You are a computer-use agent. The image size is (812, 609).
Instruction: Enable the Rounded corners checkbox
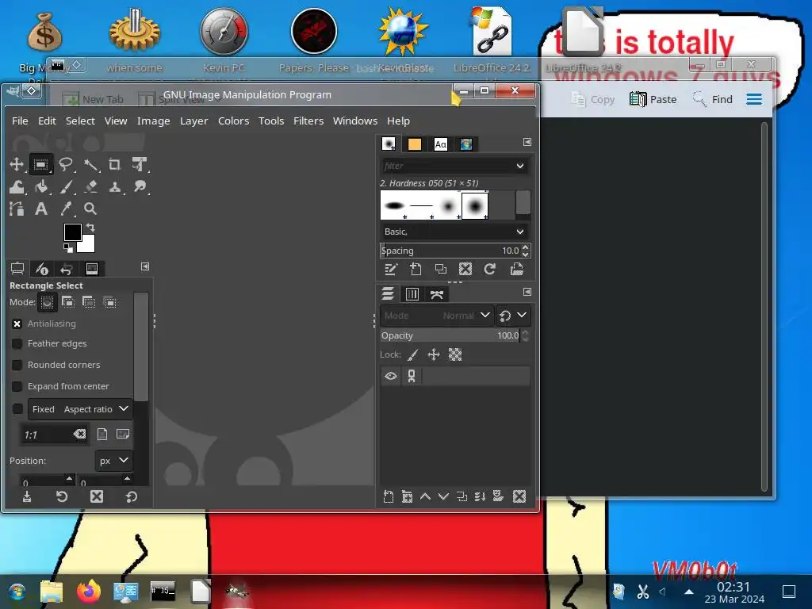[x=17, y=365]
